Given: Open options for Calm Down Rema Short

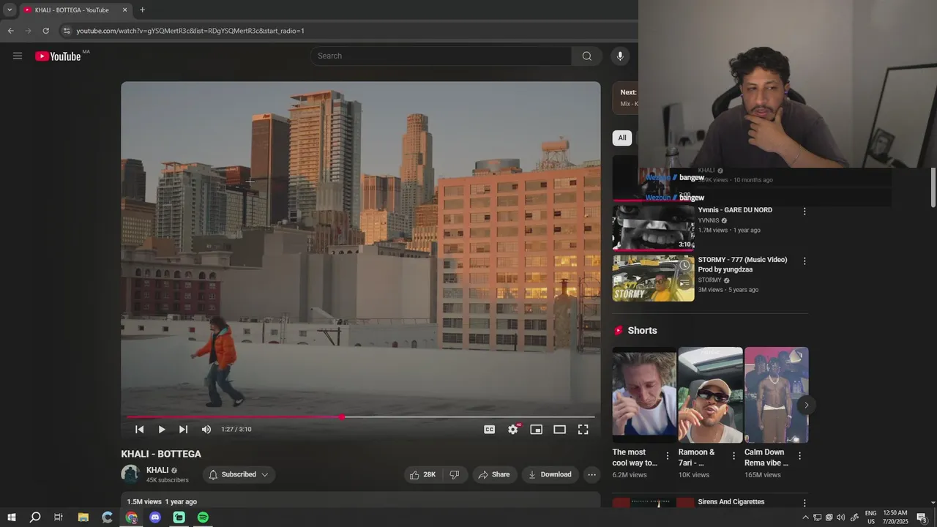Looking at the screenshot, I should 799,455.
